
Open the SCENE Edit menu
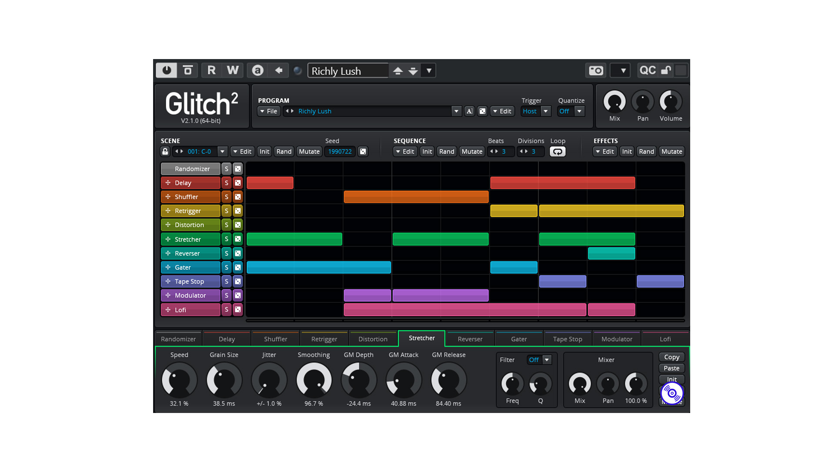[x=242, y=152]
